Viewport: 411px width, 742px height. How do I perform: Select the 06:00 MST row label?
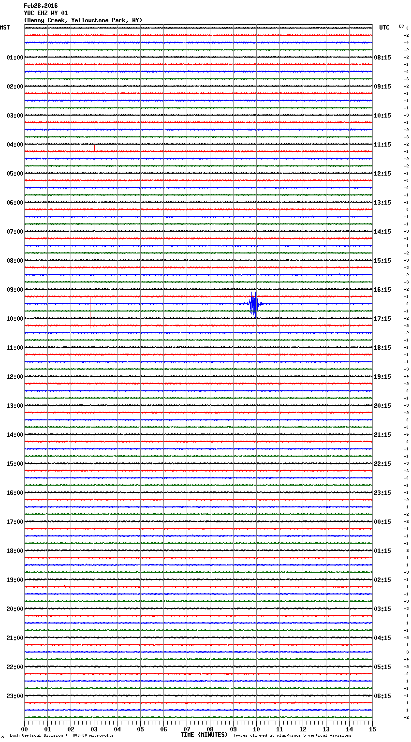[15, 203]
